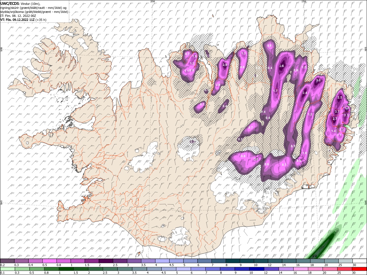Click the palest green 0.1–0.3 rain legend swatch
This screenshot has height=275, width=367.
(7, 269)
